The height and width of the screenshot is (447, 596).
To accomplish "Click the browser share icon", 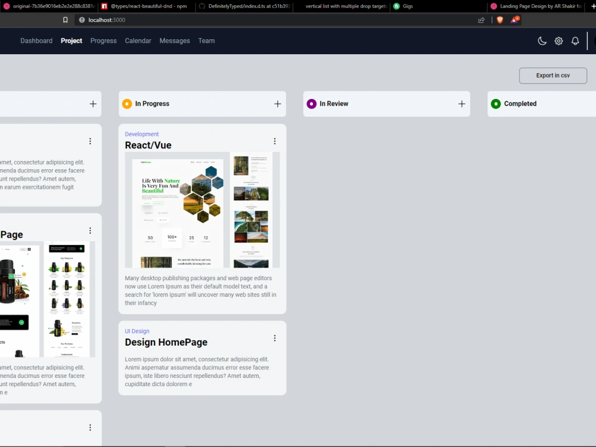I will point(481,20).
